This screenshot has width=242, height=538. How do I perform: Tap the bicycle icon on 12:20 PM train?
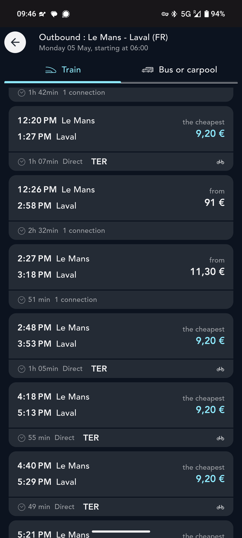(x=220, y=162)
